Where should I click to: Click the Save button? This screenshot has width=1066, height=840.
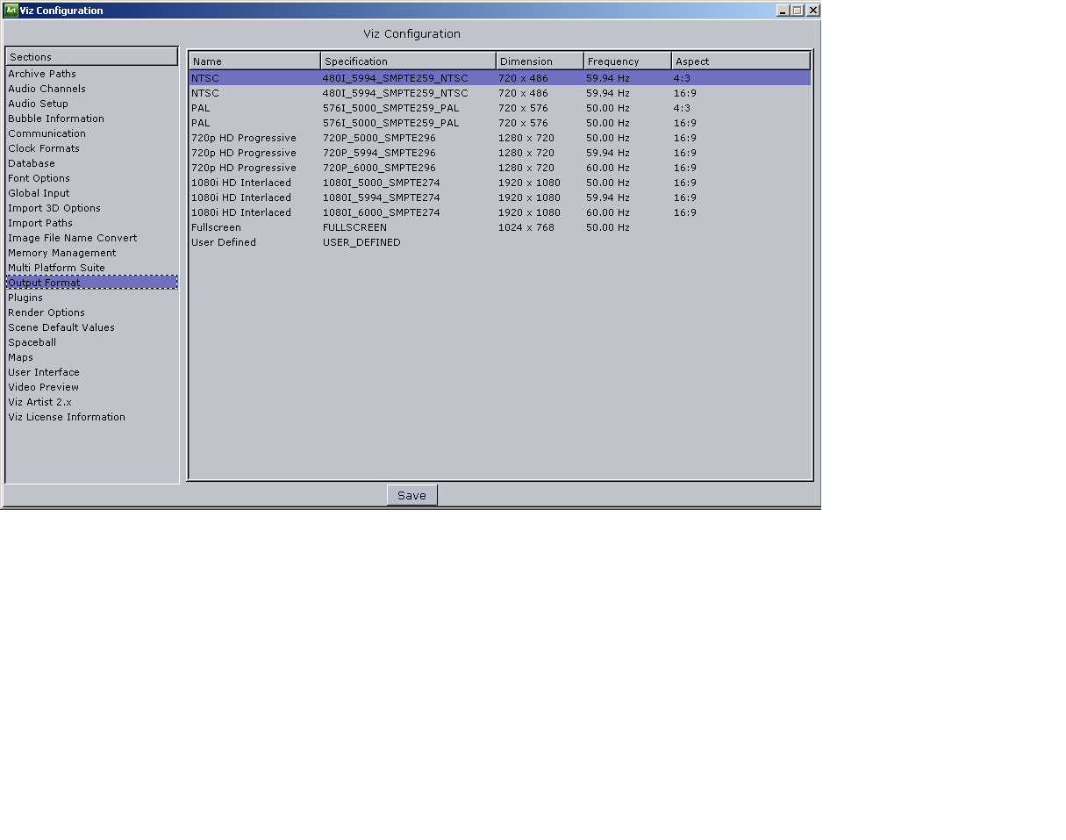pyautogui.click(x=411, y=494)
